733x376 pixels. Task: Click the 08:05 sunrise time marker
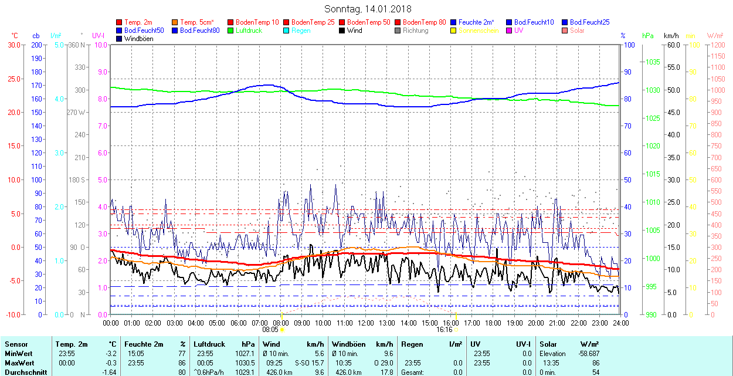270,330
